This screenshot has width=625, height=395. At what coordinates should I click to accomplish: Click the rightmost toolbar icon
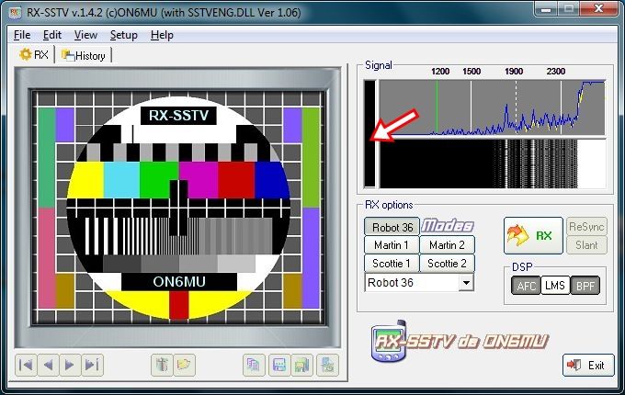(x=327, y=365)
